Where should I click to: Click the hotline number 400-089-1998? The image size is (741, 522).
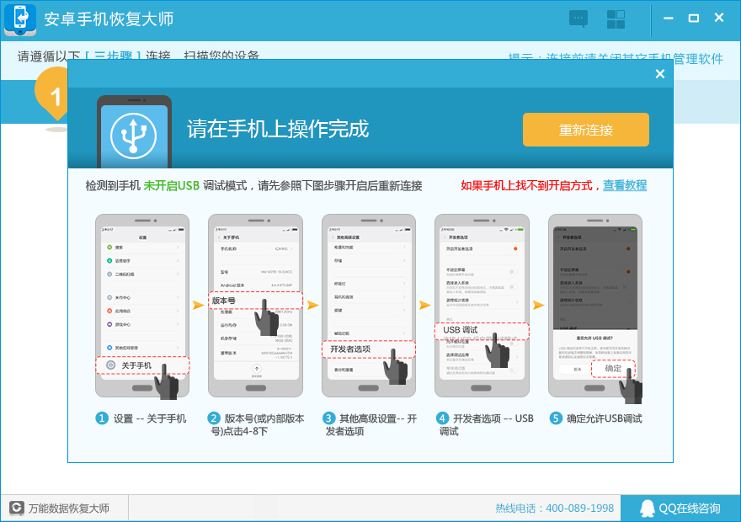555,509
